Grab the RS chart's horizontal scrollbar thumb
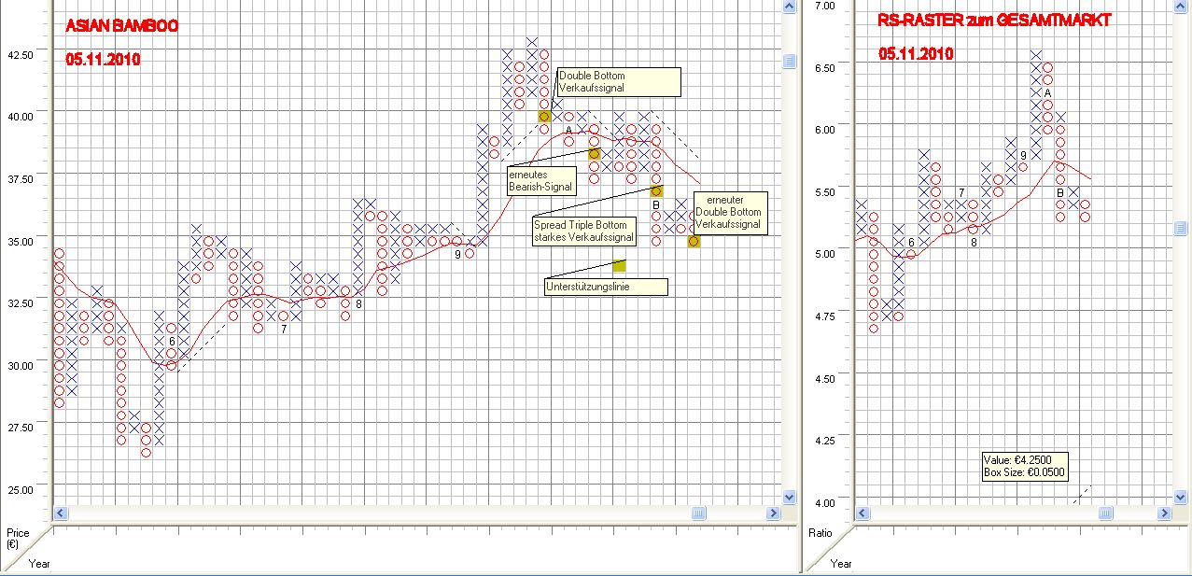 click(x=1106, y=513)
